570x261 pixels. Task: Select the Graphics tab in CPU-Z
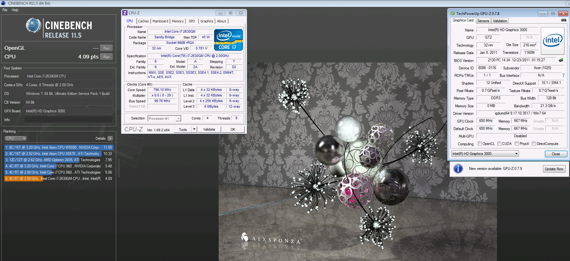[207, 21]
